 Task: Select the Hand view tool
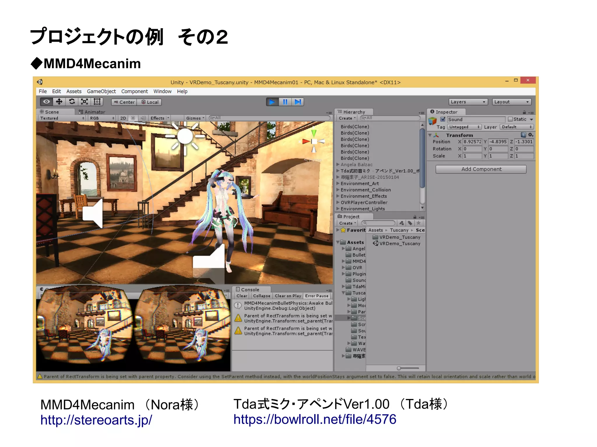pos(46,102)
